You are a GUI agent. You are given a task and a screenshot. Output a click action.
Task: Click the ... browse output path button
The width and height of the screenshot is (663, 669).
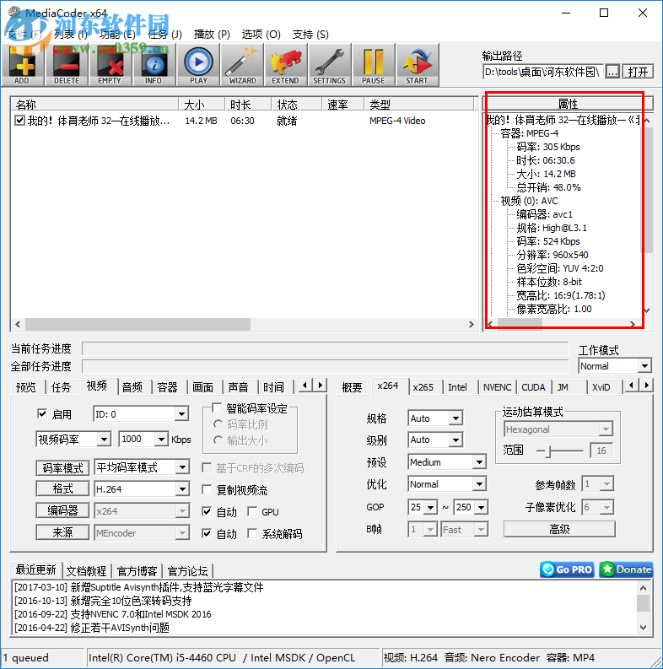tap(612, 72)
